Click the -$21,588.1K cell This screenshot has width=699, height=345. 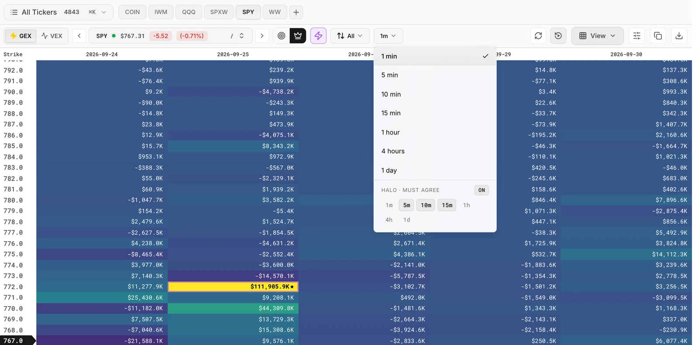102,341
